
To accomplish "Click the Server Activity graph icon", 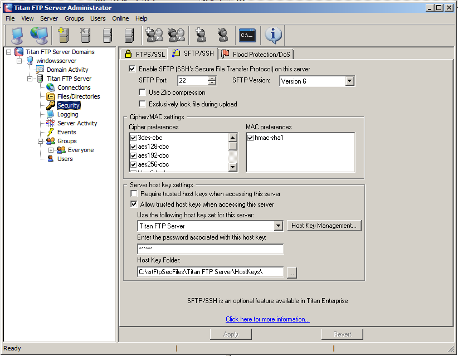I will [x=51, y=123].
